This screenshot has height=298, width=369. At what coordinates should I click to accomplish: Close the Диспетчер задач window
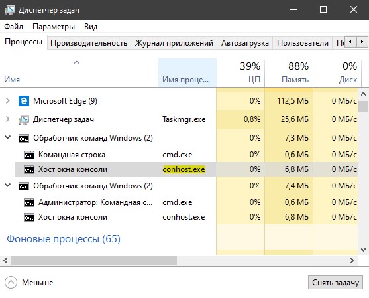pos(354,10)
